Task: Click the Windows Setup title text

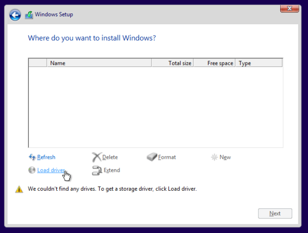Action: 54,14
